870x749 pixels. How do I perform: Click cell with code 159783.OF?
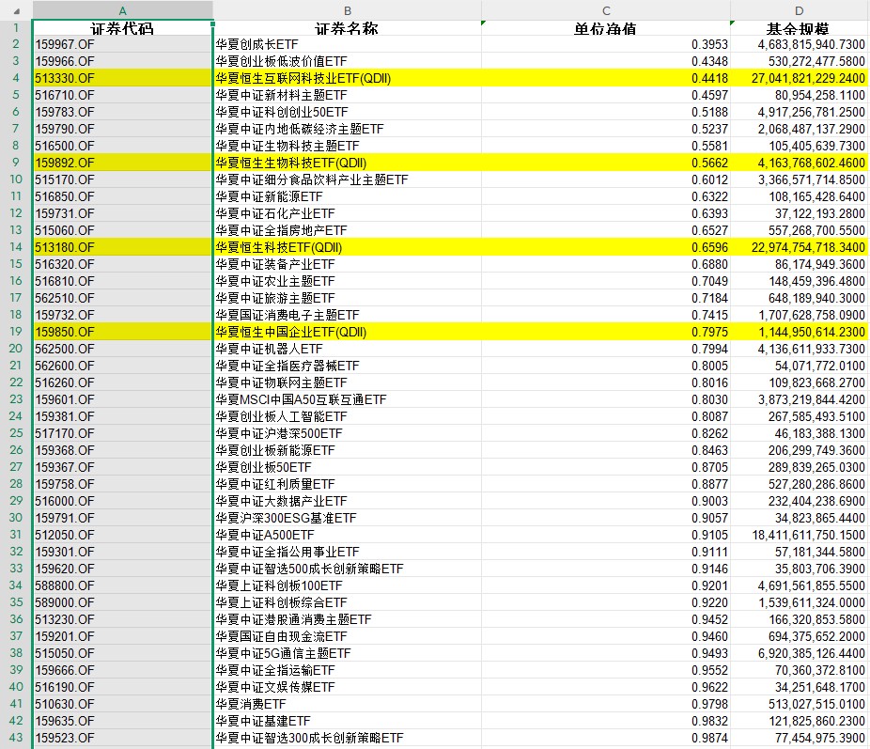123,112
